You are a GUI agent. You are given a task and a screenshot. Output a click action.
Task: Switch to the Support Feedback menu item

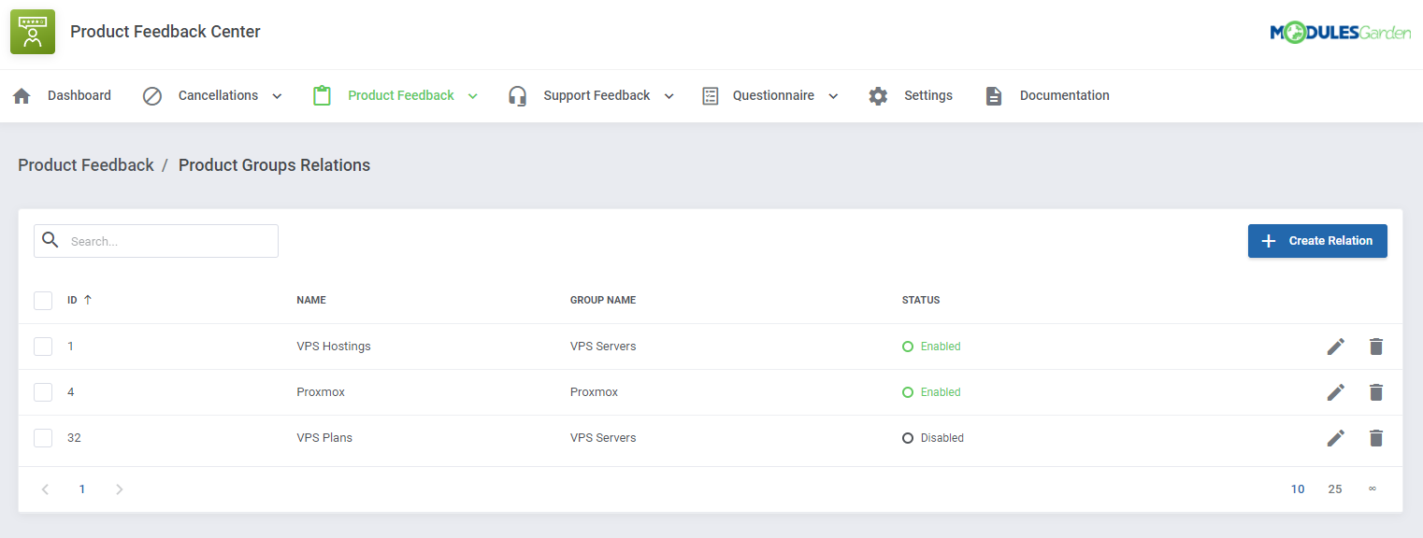597,95
